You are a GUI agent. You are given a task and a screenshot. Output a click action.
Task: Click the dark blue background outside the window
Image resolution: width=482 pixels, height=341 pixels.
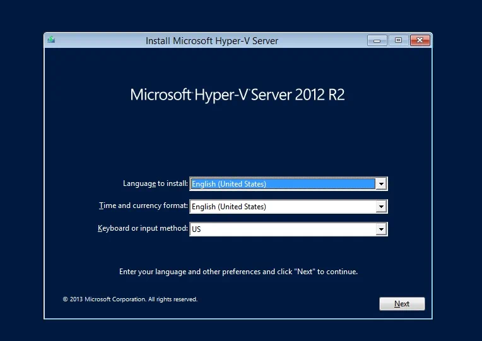21,189
